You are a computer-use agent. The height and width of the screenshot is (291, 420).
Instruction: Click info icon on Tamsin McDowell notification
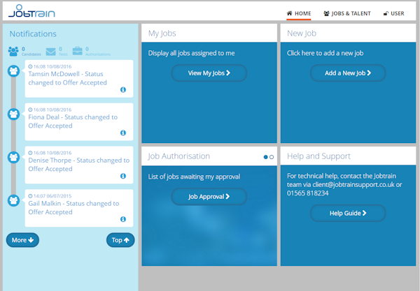coord(123,90)
